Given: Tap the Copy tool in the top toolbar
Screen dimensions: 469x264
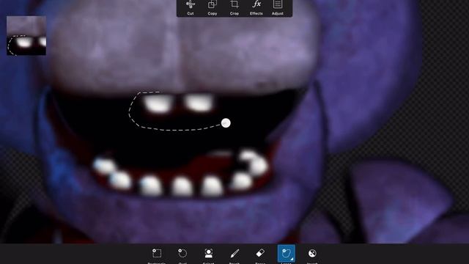Looking at the screenshot, I should click(213, 8).
